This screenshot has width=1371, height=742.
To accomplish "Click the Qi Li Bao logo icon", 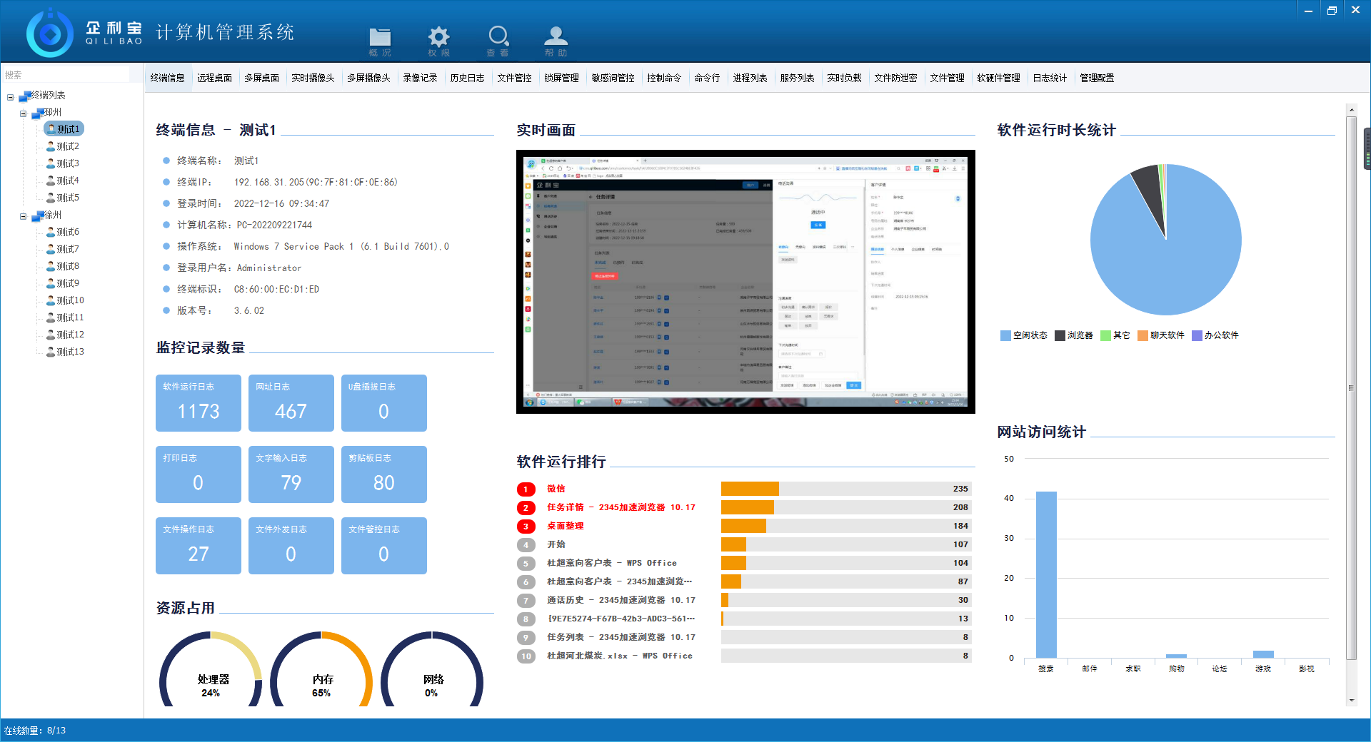I will coord(50,34).
